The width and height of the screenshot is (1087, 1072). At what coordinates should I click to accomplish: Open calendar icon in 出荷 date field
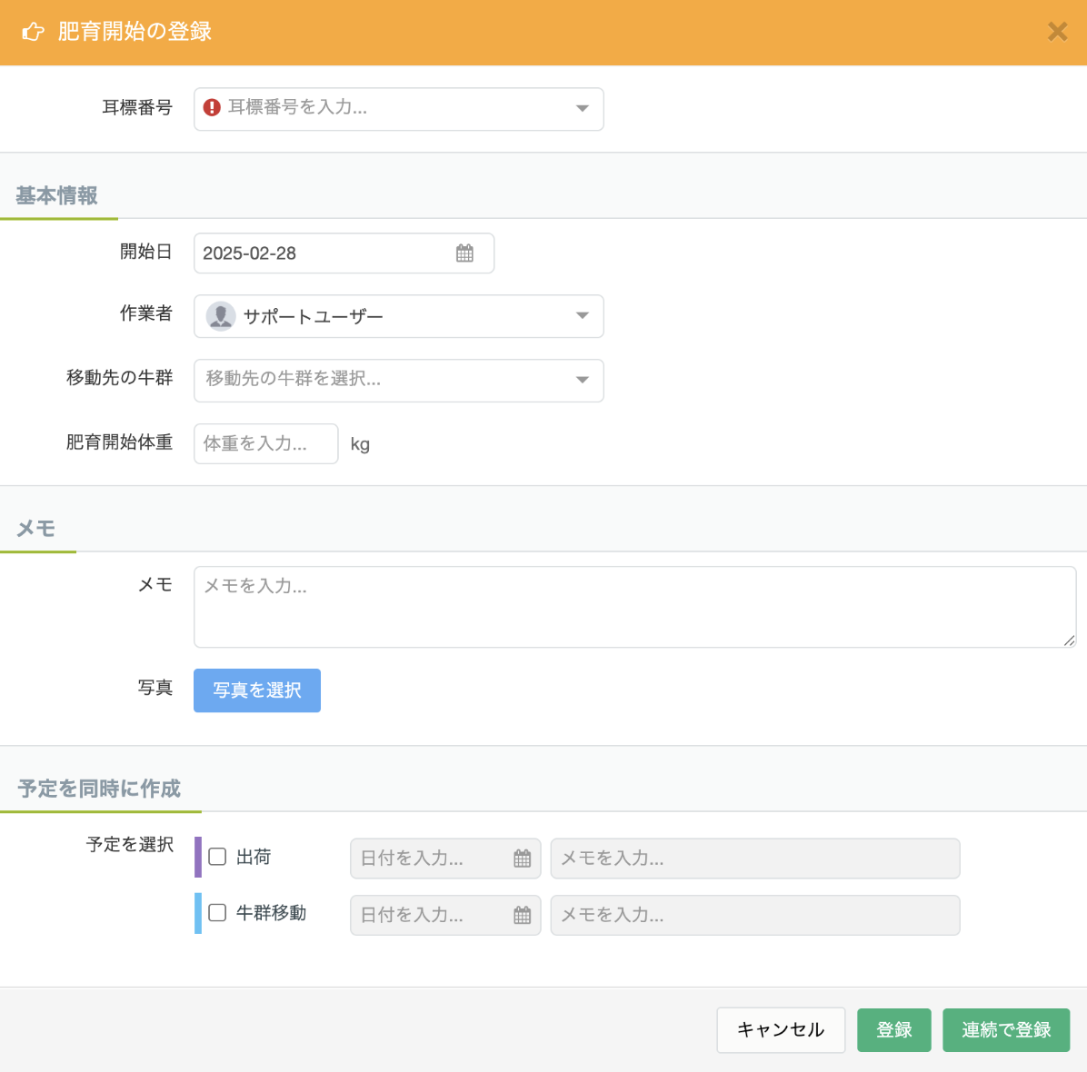tap(522, 859)
